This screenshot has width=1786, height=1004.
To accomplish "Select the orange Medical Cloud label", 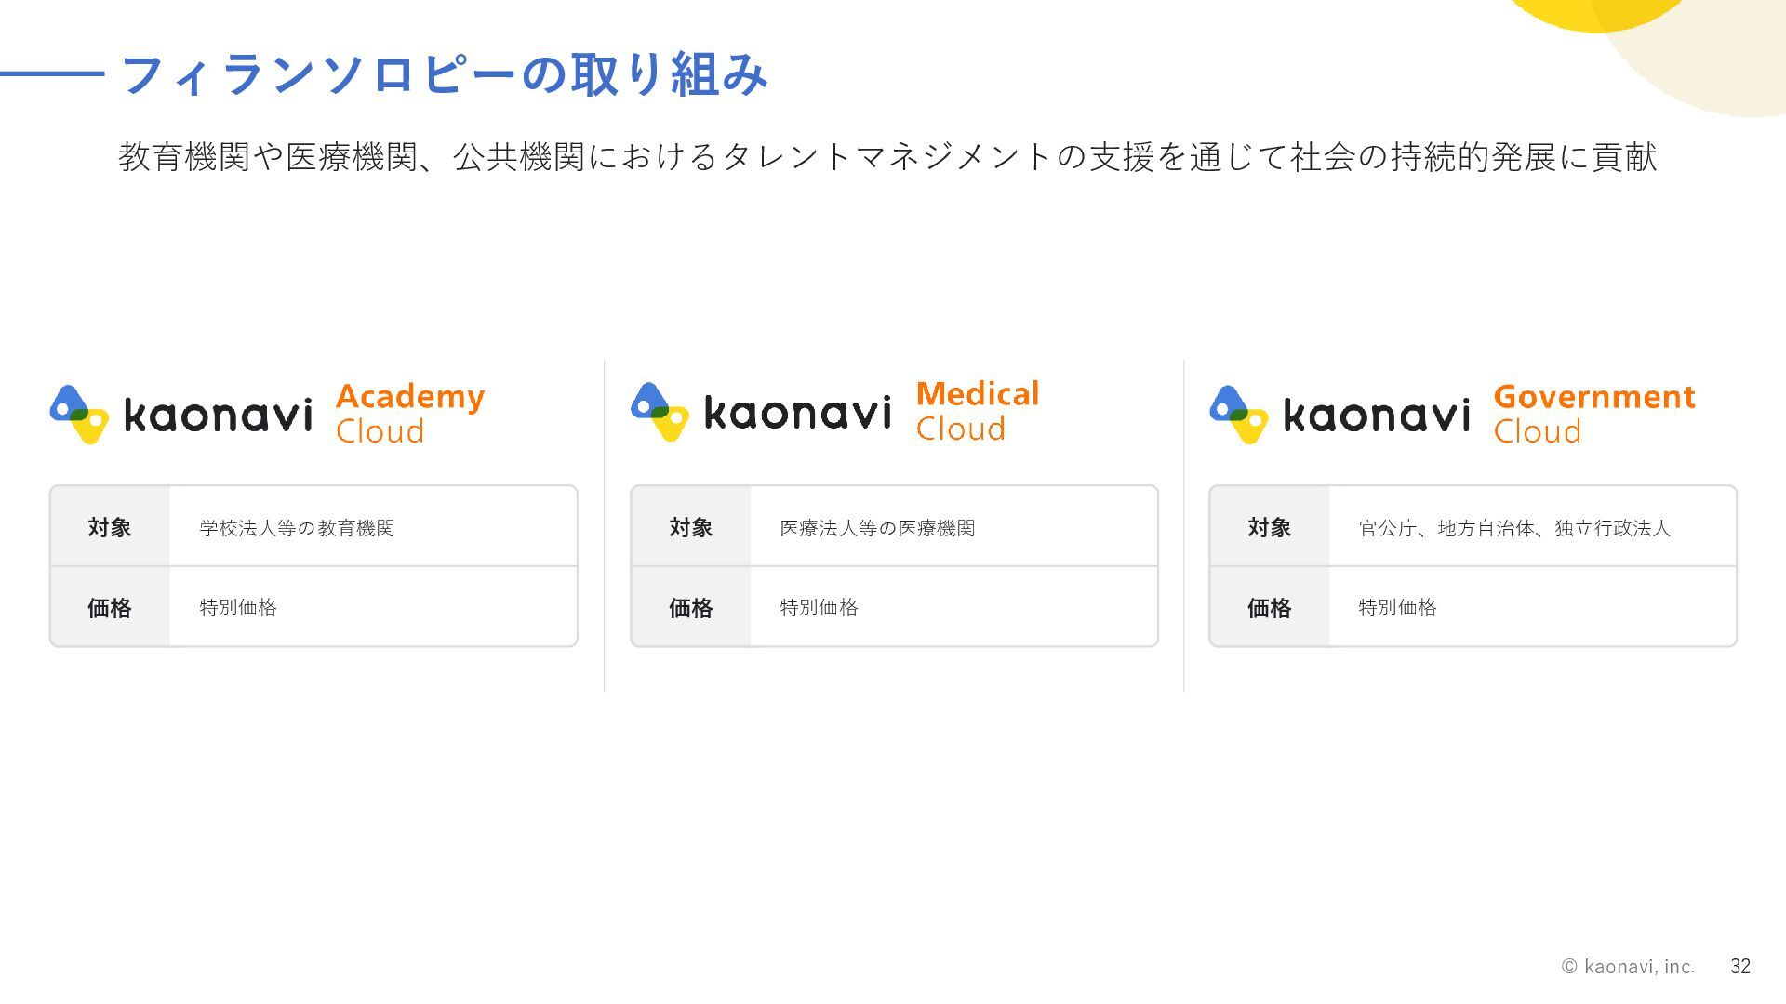I will pyautogui.click(x=978, y=411).
